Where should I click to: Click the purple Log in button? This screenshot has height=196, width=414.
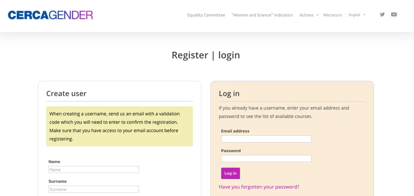coord(230,173)
